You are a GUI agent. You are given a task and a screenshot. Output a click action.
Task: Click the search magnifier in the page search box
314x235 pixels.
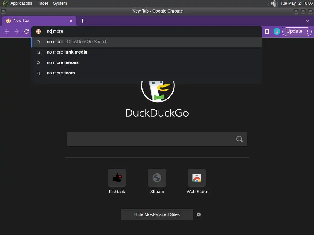(x=239, y=139)
